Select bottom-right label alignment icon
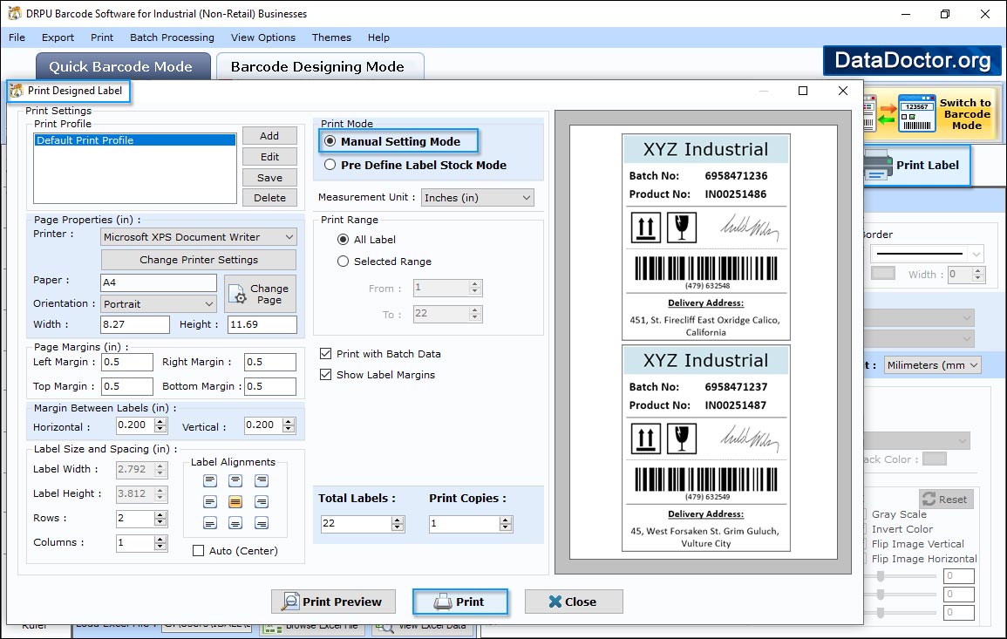1007x639 pixels. (262, 523)
